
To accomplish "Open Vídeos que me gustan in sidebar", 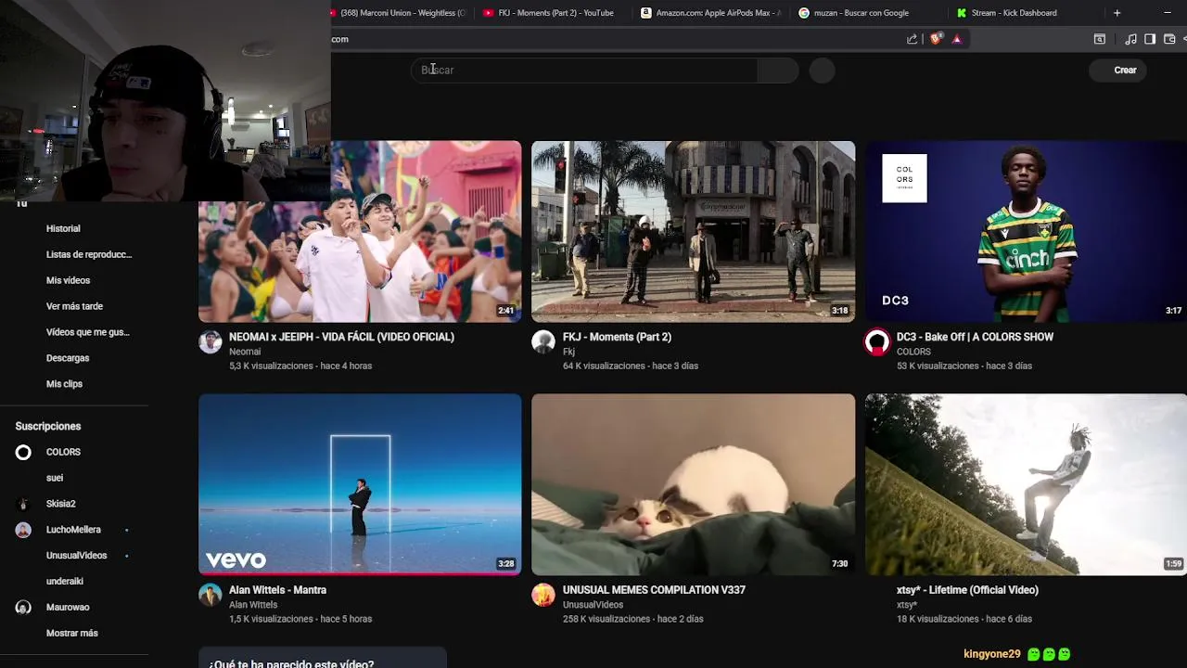I will click(x=88, y=332).
